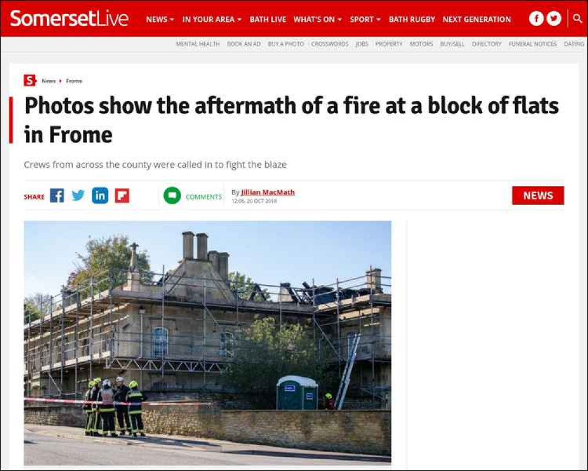
Task: Share article on Facebook icon
Action: (x=57, y=195)
